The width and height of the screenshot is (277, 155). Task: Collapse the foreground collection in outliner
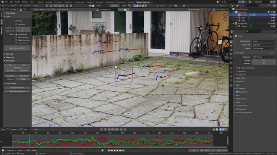pos(234,12)
